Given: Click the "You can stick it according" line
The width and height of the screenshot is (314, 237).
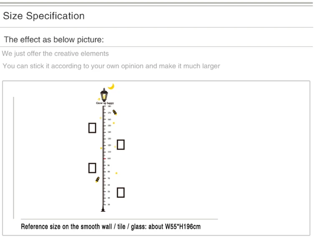Looking at the screenshot, I should (111, 66).
